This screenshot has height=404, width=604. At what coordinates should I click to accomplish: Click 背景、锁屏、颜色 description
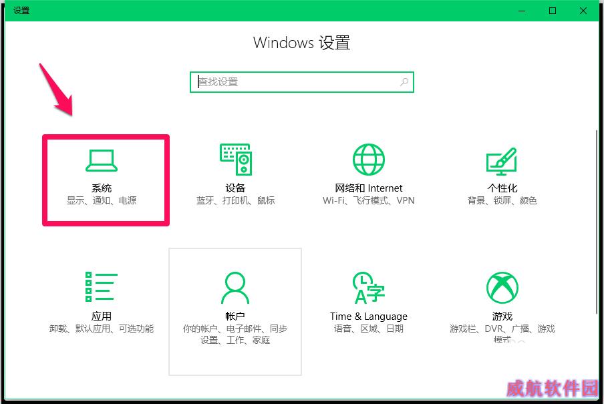pyautogui.click(x=502, y=200)
